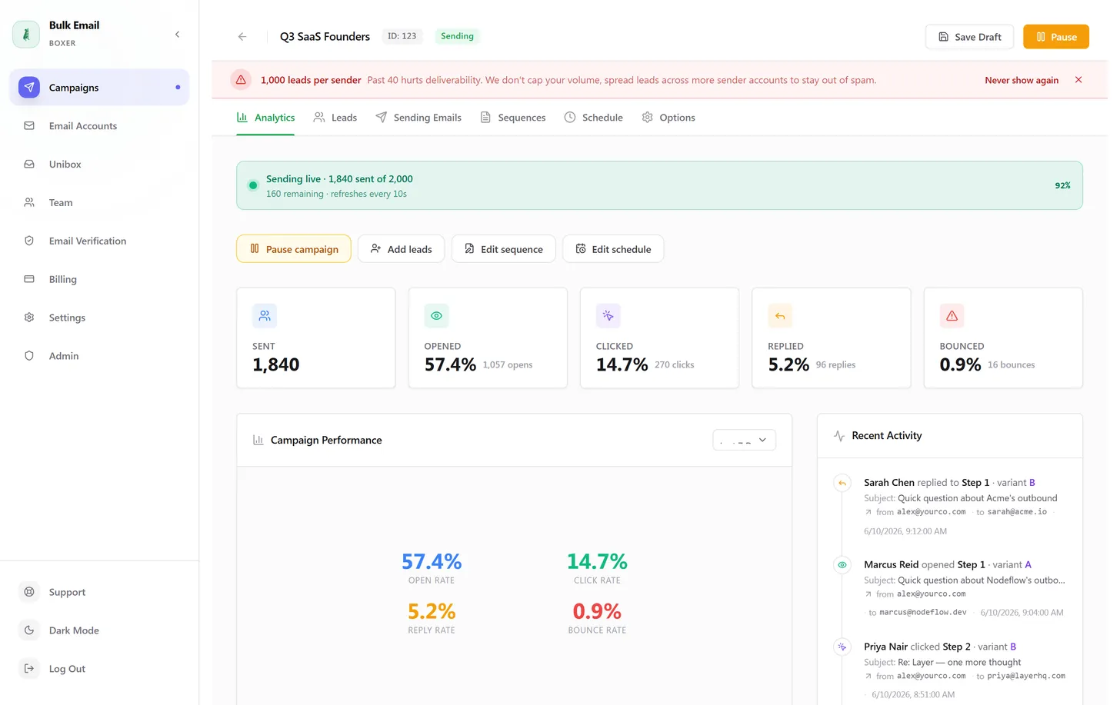Switch to the Leads tab
The height and width of the screenshot is (705, 1120).
coord(335,118)
